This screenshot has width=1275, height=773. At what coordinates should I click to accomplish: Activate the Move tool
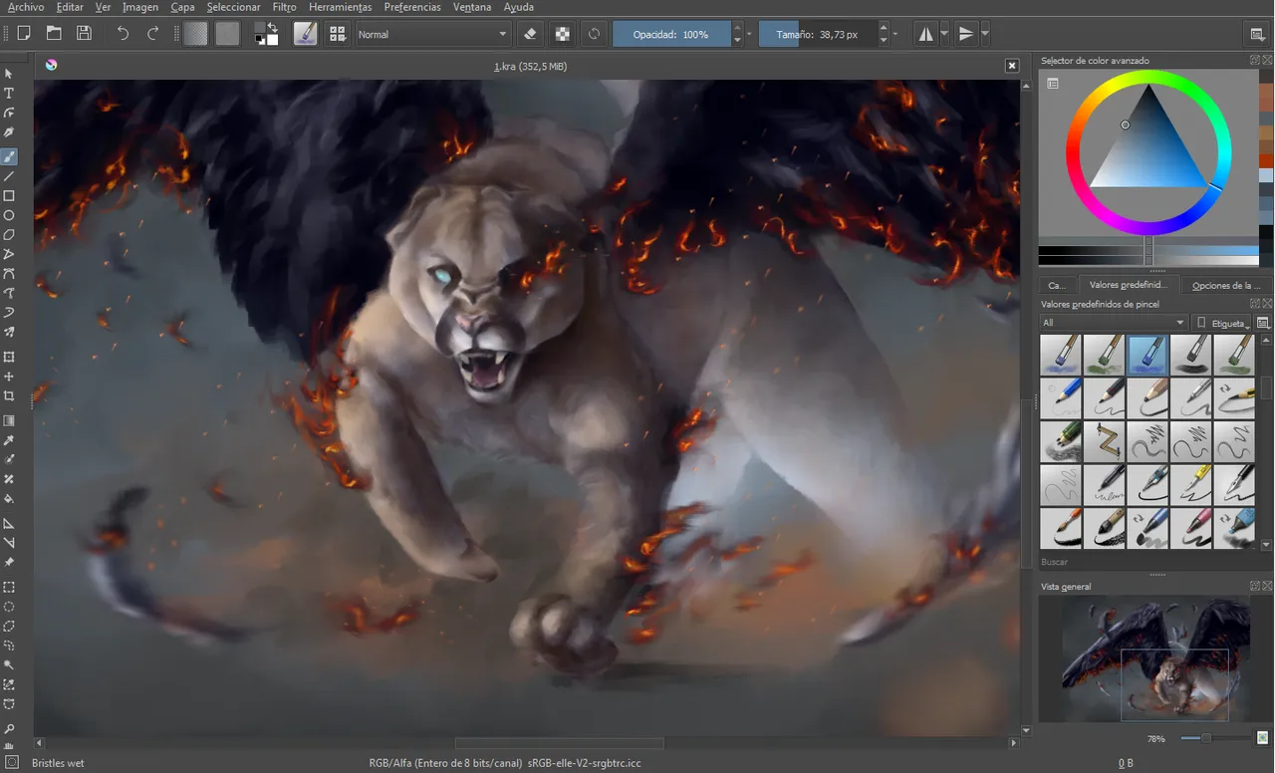click(x=9, y=377)
